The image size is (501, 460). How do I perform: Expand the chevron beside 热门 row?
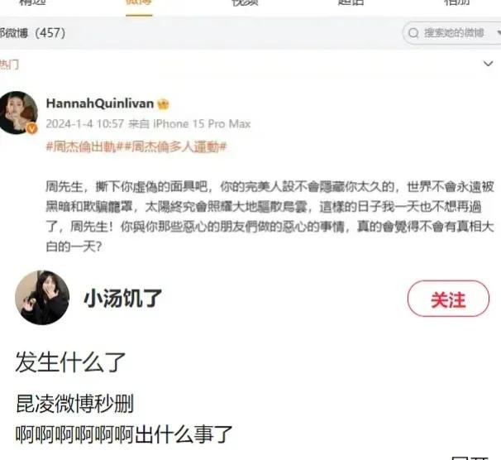(x=488, y=64)
